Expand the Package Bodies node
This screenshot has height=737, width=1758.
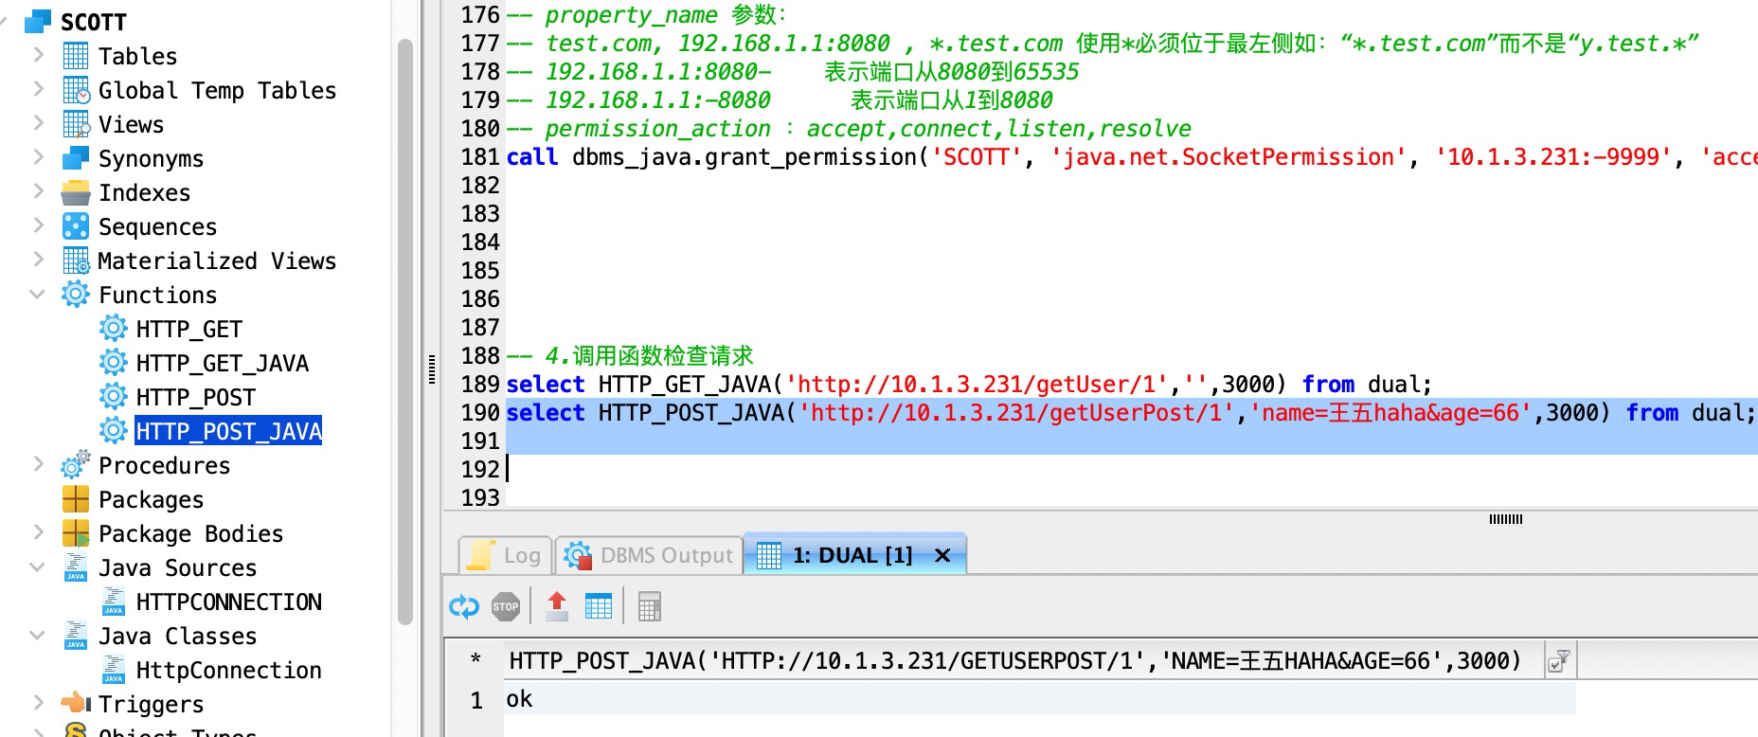tap(39, 532)
